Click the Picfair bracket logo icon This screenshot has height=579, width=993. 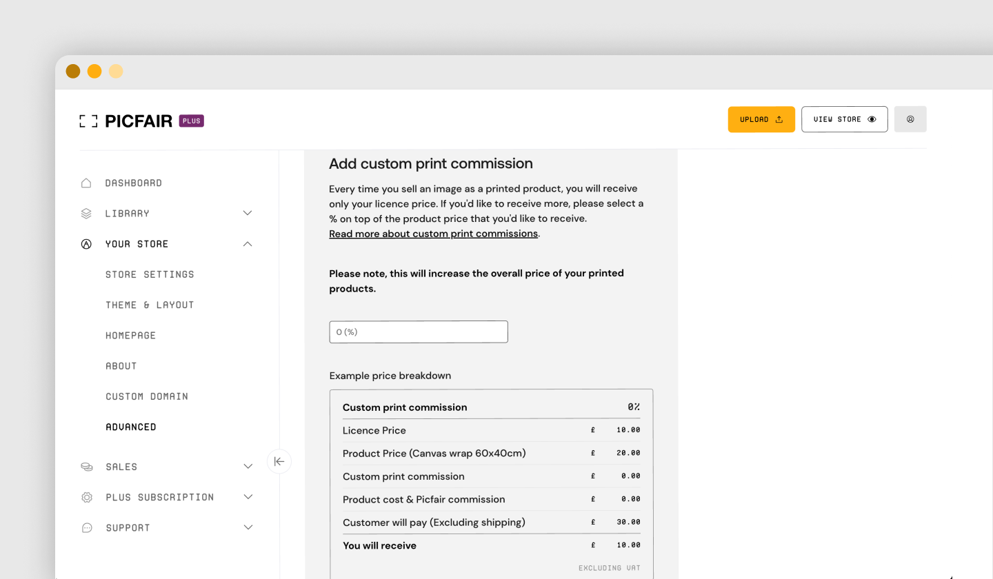[x=88, y=121]
